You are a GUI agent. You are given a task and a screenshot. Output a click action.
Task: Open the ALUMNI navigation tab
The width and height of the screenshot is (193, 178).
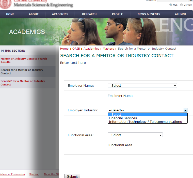tap(180, 14)
